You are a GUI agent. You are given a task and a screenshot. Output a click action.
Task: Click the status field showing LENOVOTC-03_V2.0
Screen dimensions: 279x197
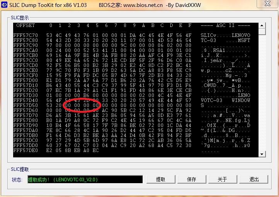tap(85, 179)
